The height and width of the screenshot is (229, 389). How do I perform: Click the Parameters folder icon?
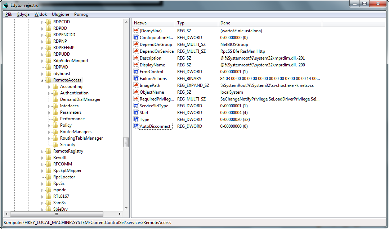(x=55, y=112)
